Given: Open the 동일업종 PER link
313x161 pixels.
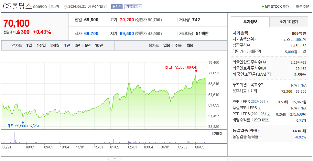Looking at the screenshot, I should [245, 131].
